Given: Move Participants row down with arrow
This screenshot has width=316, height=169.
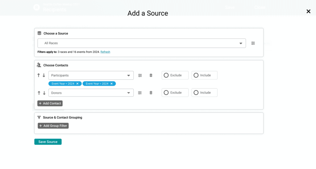Looking at the screenshot, I should click(x=44, y=75).
